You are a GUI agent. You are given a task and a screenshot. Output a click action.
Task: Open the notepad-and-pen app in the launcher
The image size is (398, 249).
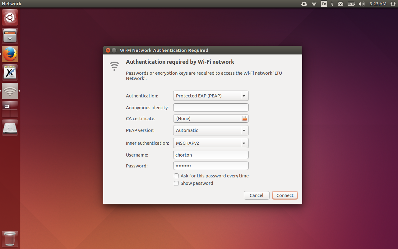pos(10,73)
